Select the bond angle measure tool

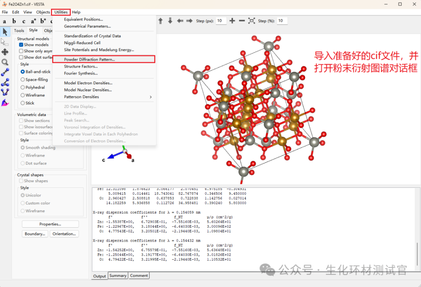(x=5, y=82)
